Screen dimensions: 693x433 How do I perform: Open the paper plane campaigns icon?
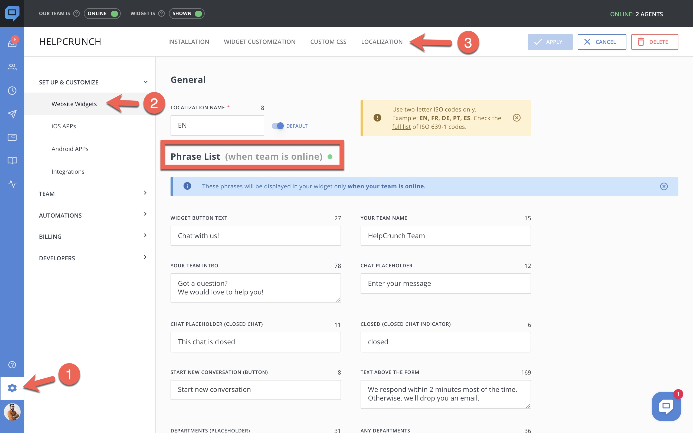(12, 114)
